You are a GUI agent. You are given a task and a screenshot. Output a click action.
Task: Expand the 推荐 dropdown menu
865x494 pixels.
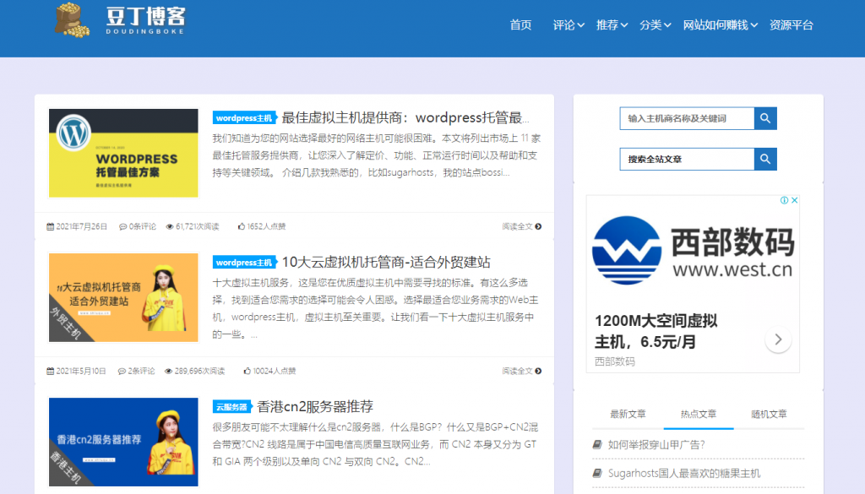(x=612, y=24)
